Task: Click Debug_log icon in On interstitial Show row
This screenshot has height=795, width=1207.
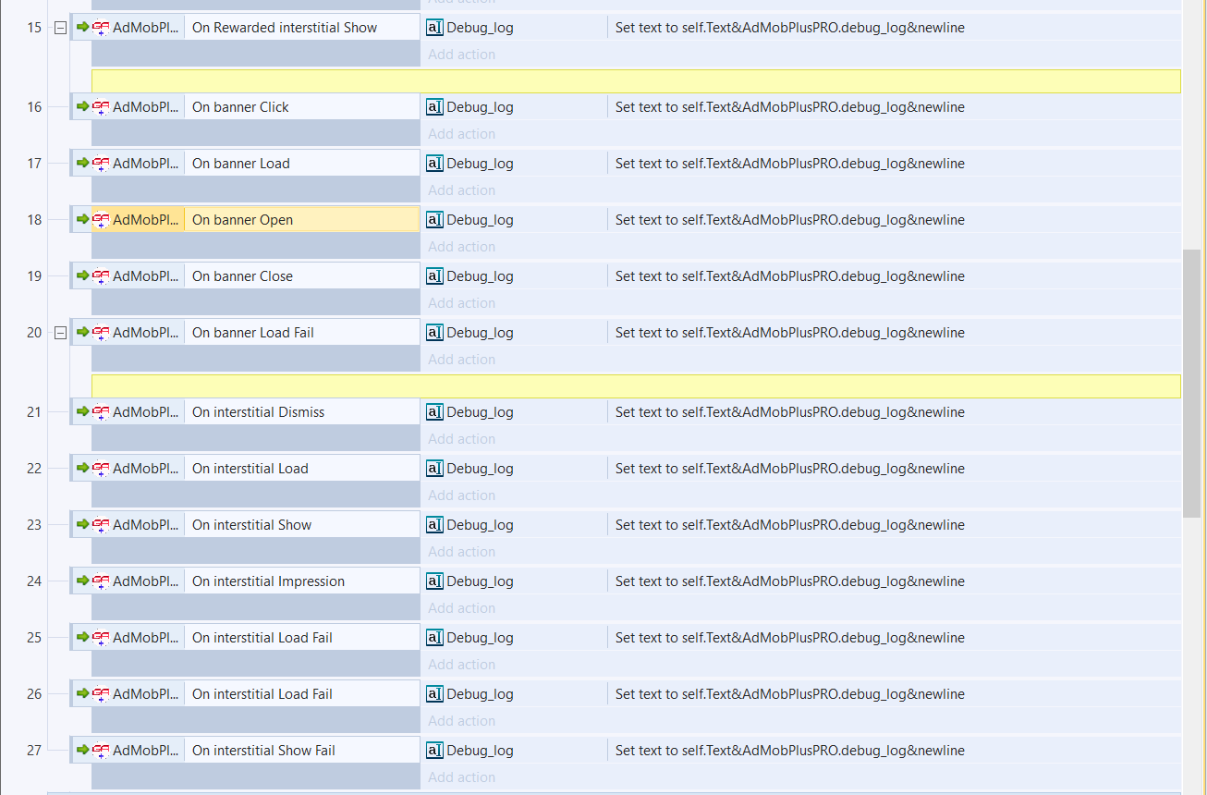Action: (x=434, y=525)
